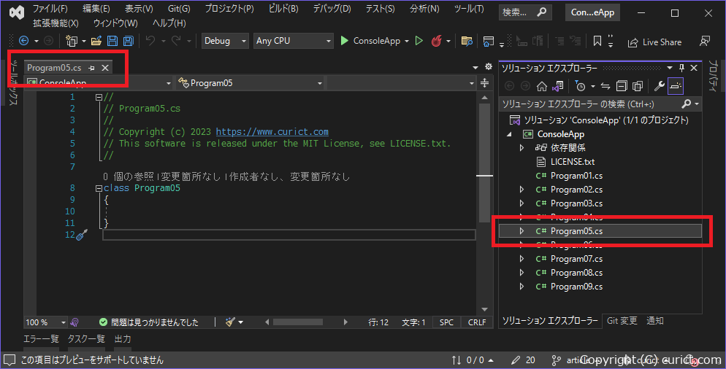Click the Hot Reload flame icon
The width and height of the screenshot is (726, 369).
(436, 41)
